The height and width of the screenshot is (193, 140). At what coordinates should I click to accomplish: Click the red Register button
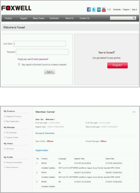tap(117, 65)
